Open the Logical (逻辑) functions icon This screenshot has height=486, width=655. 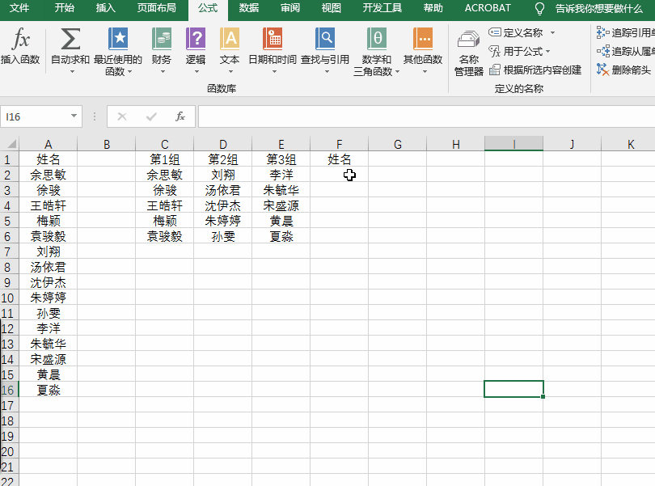pyautogui.click(x=196, y=39)
